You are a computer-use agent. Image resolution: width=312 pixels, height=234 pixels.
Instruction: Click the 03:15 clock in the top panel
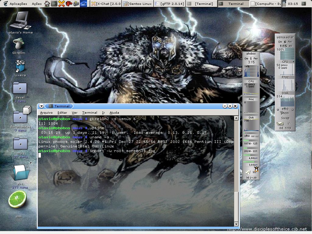tap(293, 4)
